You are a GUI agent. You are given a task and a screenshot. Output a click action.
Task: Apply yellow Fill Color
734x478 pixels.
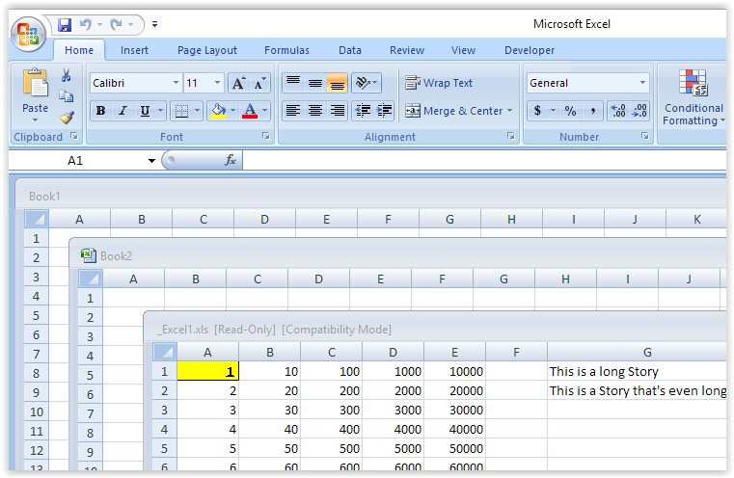tap(218, 111)
